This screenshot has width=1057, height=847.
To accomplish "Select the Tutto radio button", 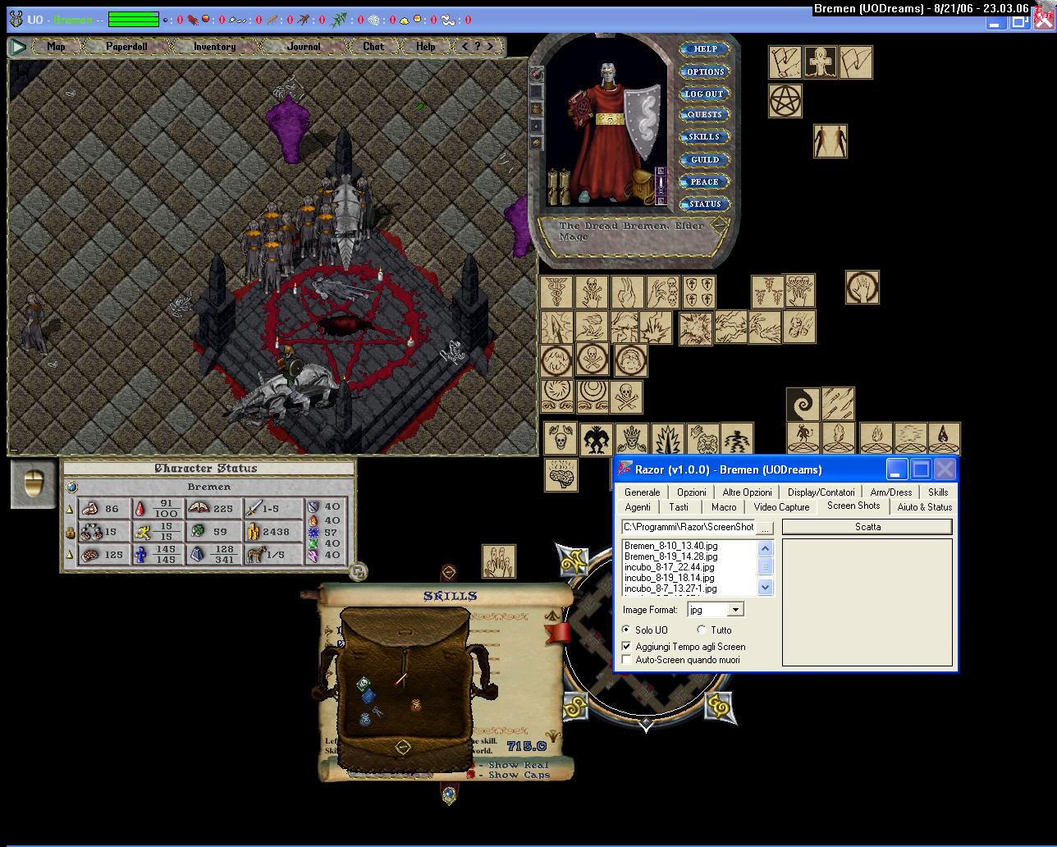I will click(x=701, y=630).
